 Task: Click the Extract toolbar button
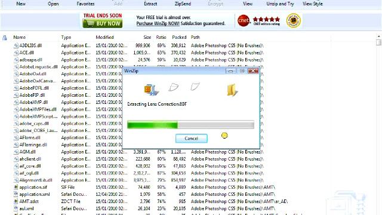[x=150, y=4]
